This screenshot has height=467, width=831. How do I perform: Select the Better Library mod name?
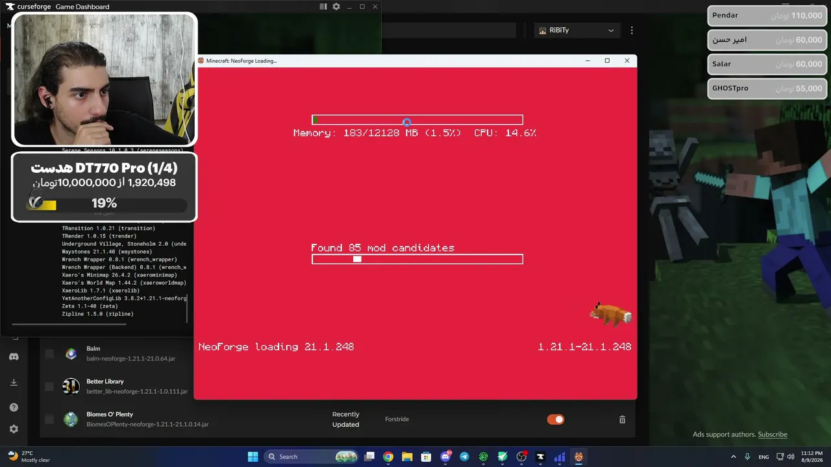click(x=105, y=381)
